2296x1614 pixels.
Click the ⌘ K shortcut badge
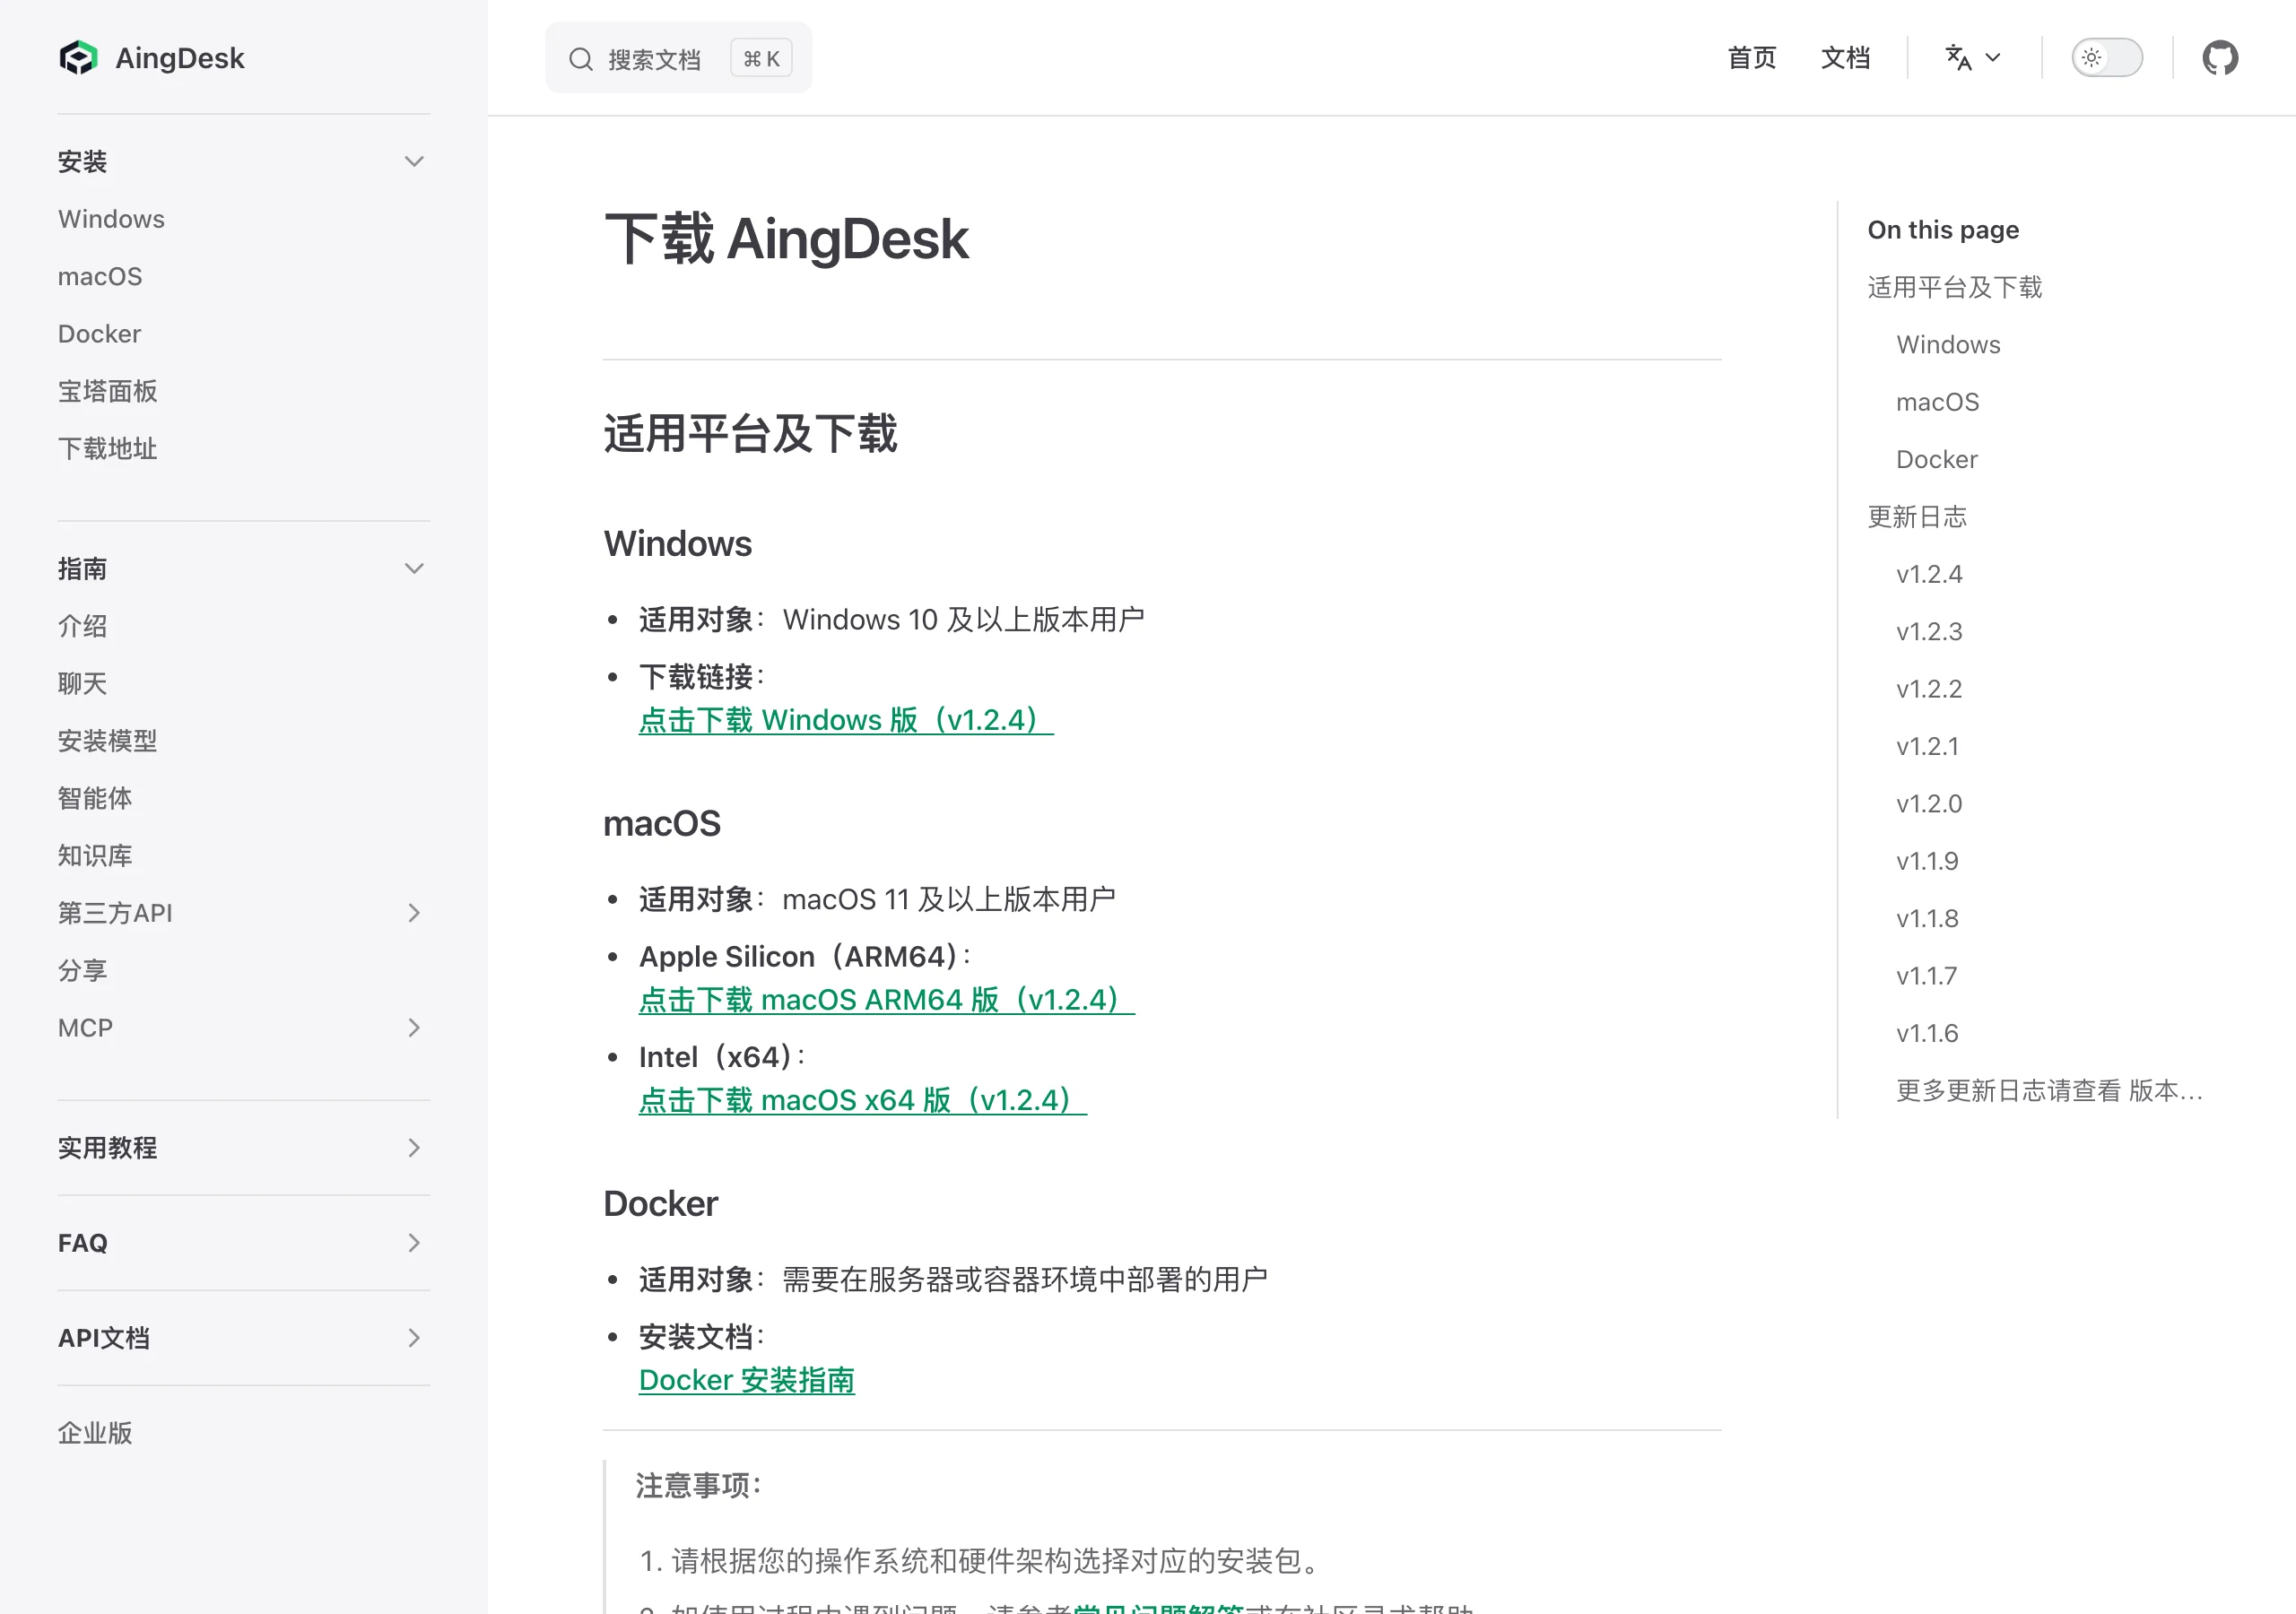(761, 58)
